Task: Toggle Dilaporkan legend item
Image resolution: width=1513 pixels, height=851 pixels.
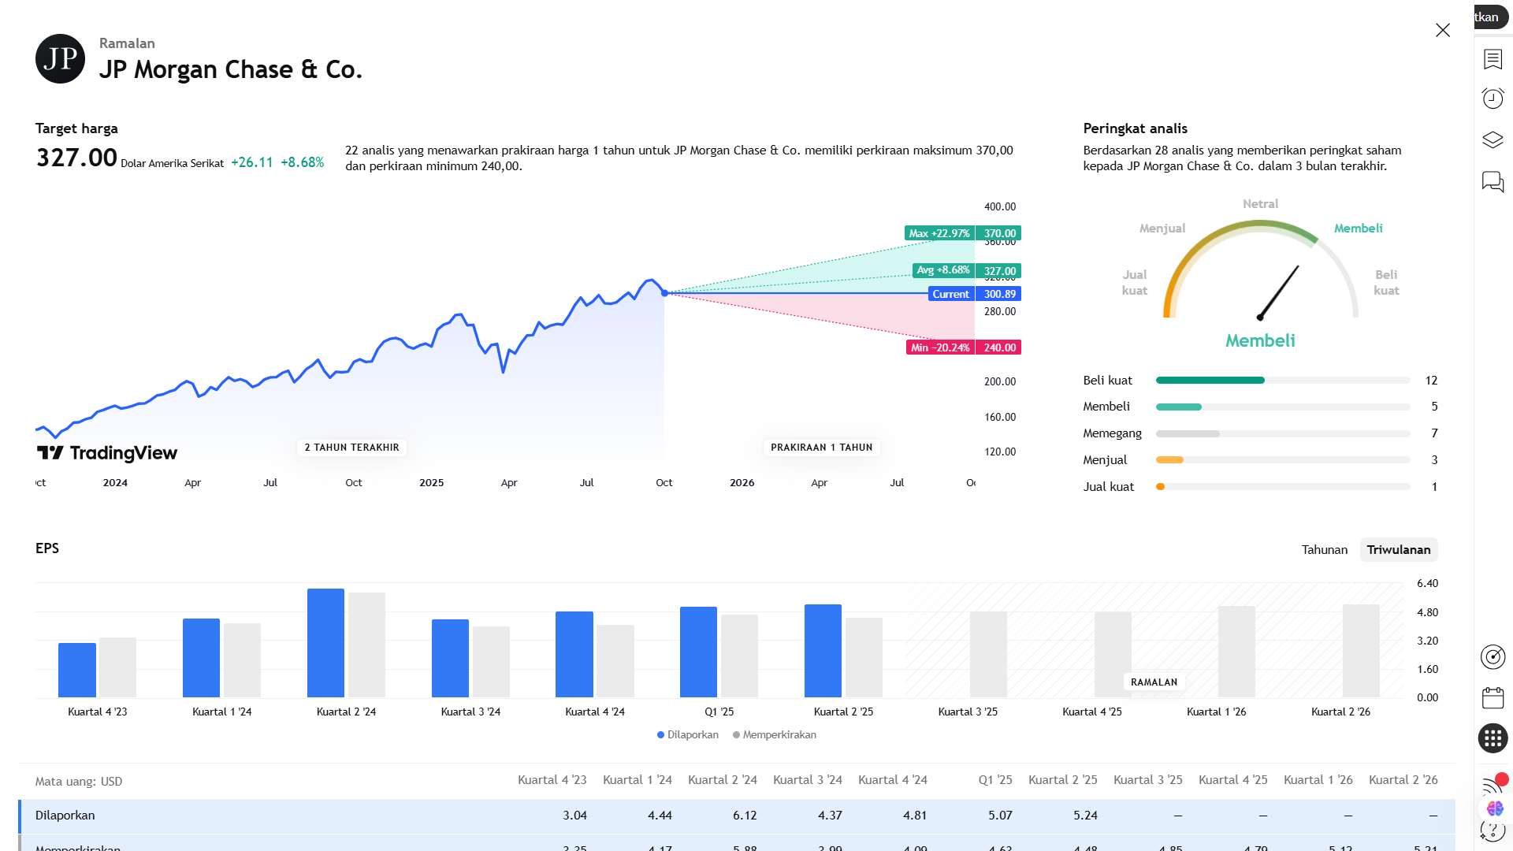Action: tap(687, 734)
